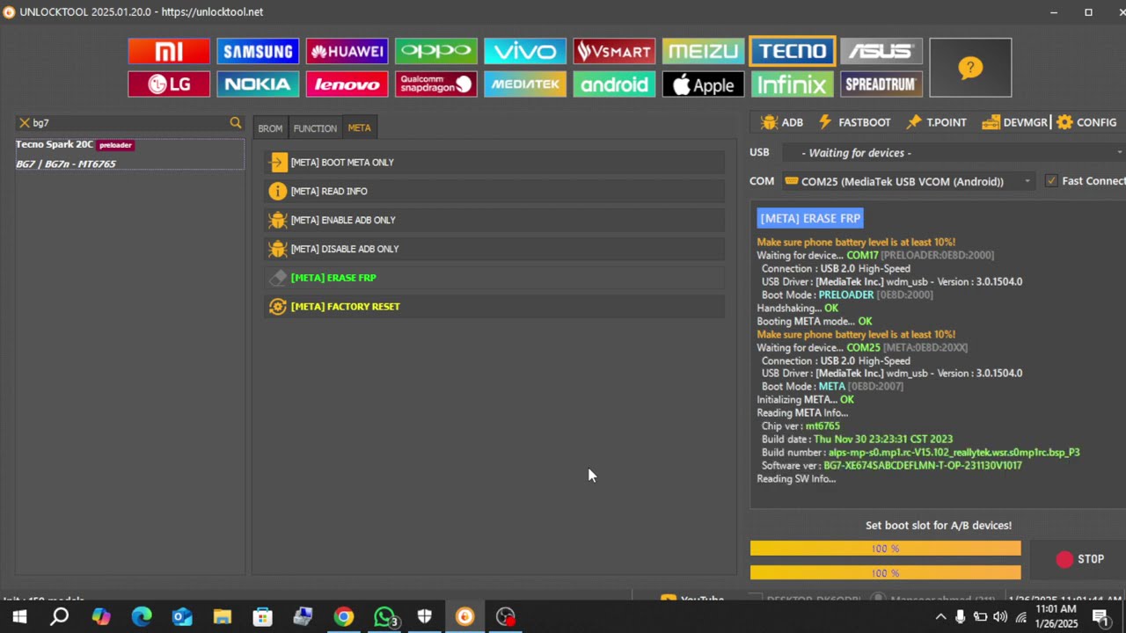Select the OPPO brand logo

436,51
